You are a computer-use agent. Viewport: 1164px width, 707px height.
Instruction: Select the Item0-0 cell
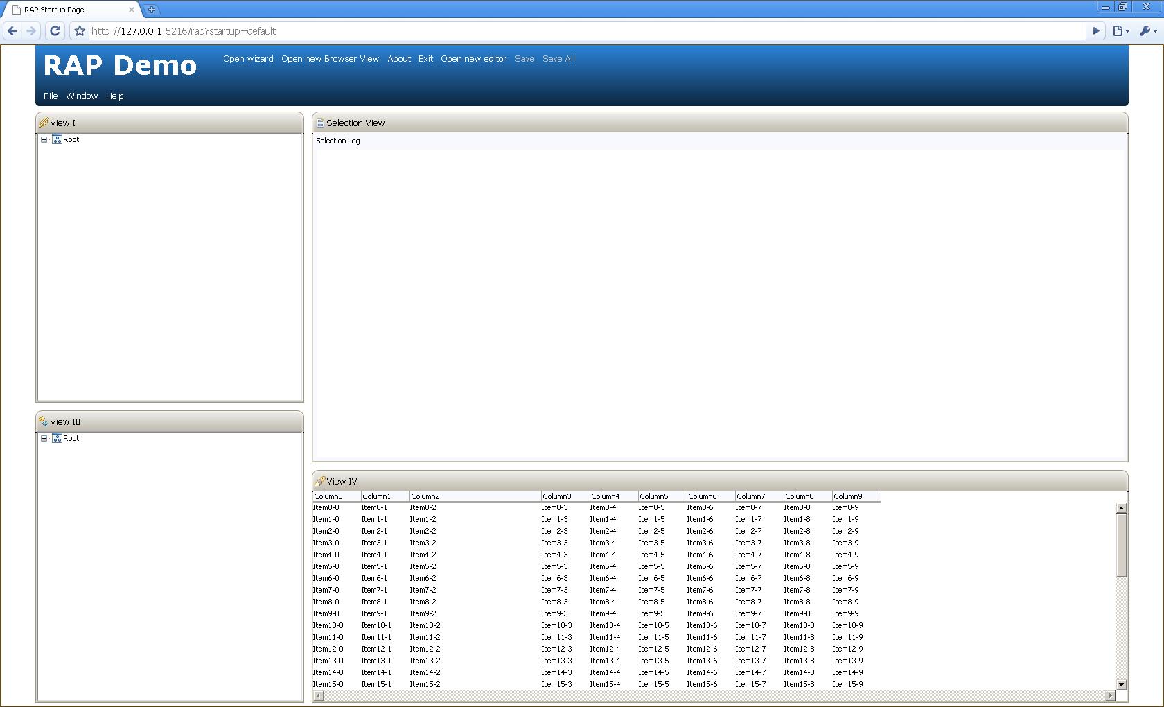coord(326,507)
